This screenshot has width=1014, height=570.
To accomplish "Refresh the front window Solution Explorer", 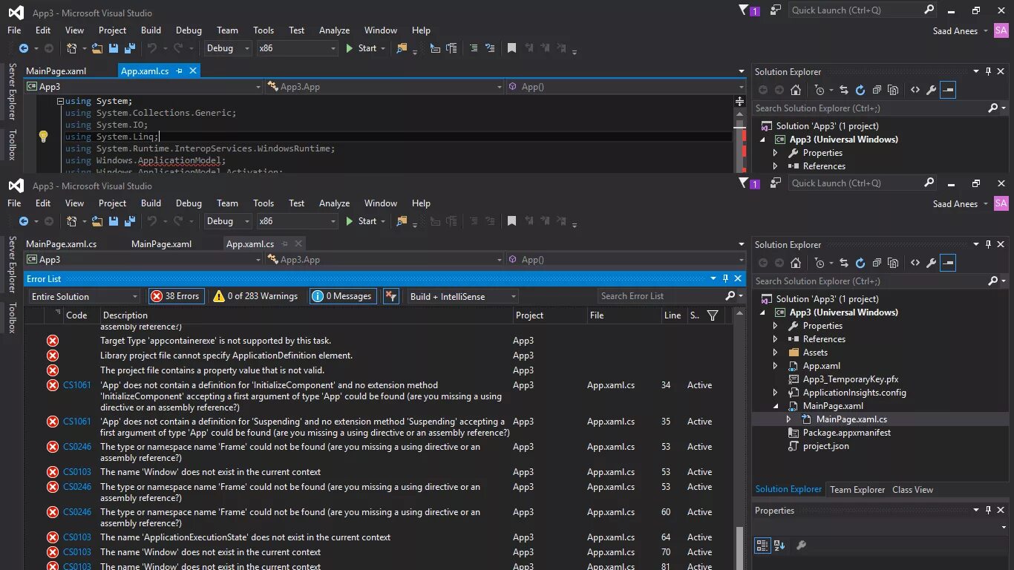I will coord(860,263).
